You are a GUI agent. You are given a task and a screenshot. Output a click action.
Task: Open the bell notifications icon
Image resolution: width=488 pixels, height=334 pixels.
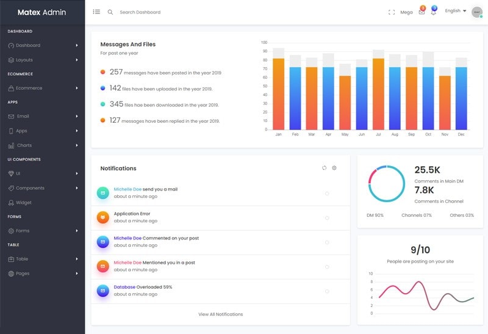434,12
